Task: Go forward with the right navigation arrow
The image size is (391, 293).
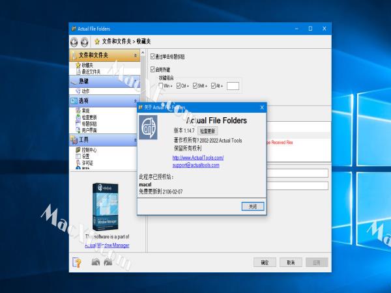Action: click(85, 42)
